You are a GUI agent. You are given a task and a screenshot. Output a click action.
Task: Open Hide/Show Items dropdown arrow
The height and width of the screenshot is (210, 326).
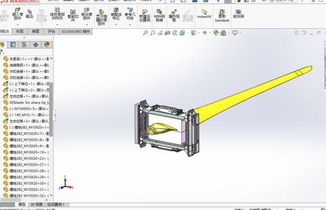click(x=210, y=33)
